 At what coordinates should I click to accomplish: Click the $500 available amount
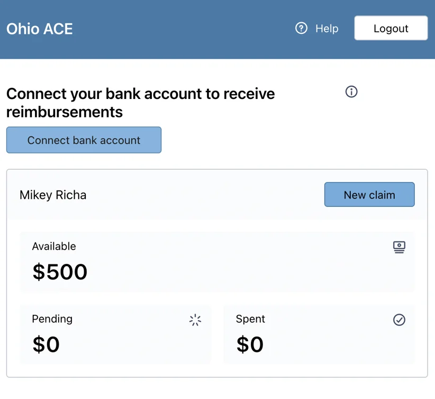[x=60, y=271]
